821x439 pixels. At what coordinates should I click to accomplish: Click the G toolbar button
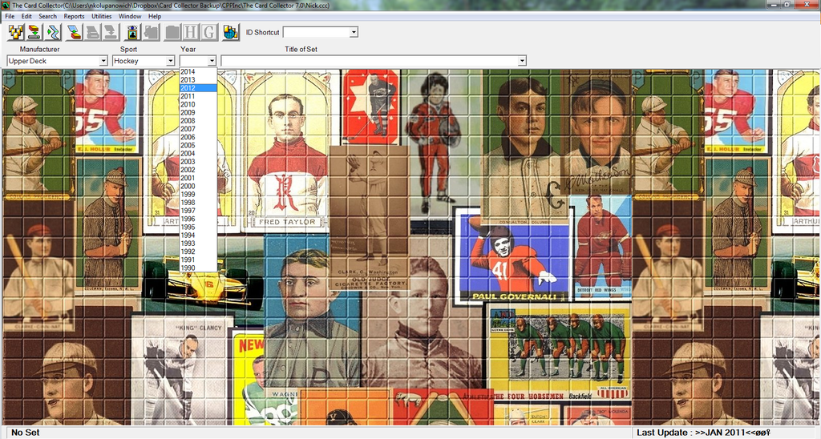(209, 32)
